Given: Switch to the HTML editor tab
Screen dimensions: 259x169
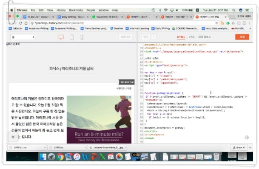Looking at the screenshot, I should click(x=181, y=37).
